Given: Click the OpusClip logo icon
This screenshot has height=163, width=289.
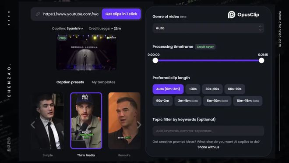Looking at the screenshot, I should tap(232, 14).
